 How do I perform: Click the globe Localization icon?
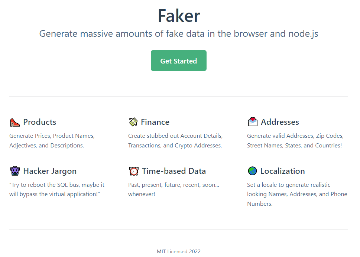pyautogui.click(x=252, y=171)
